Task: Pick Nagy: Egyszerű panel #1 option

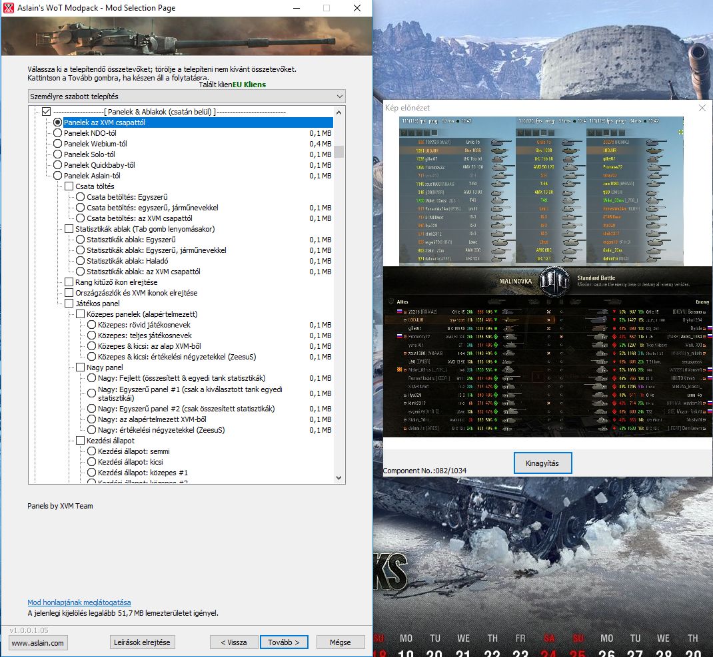Action: 92,393
